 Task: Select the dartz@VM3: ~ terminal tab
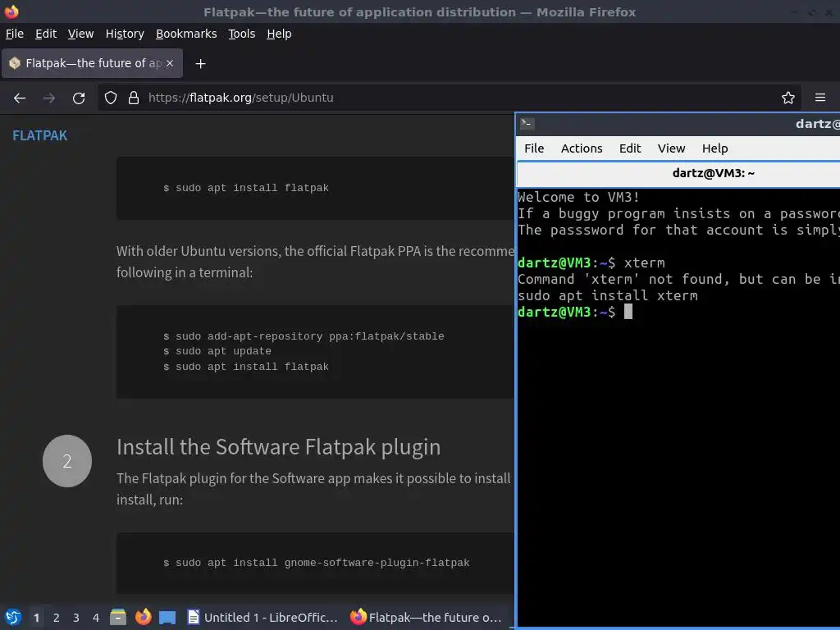coord(678,173)
